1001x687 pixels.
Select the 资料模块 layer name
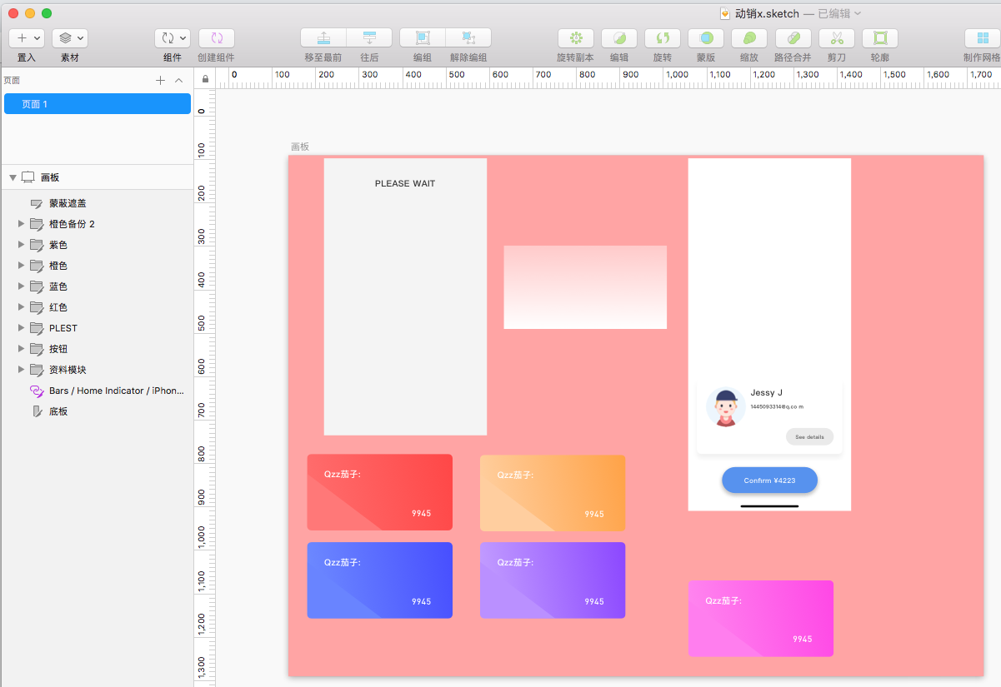68,370
